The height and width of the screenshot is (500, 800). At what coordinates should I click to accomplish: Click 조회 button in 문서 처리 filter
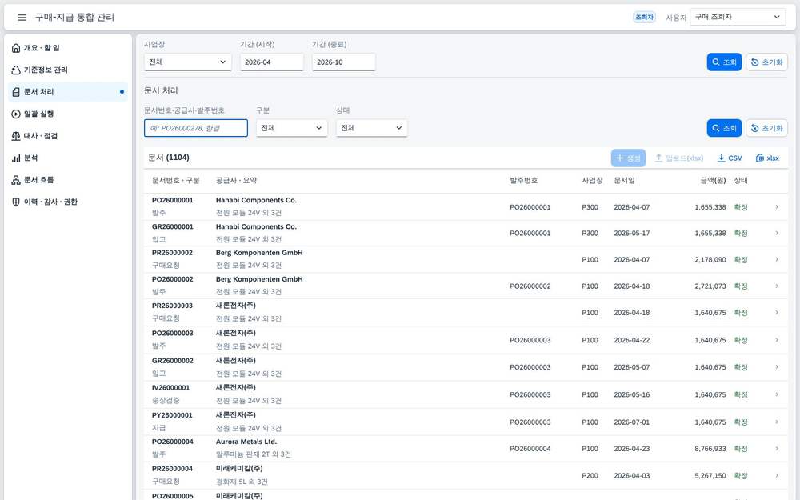[x=724, y=128]
